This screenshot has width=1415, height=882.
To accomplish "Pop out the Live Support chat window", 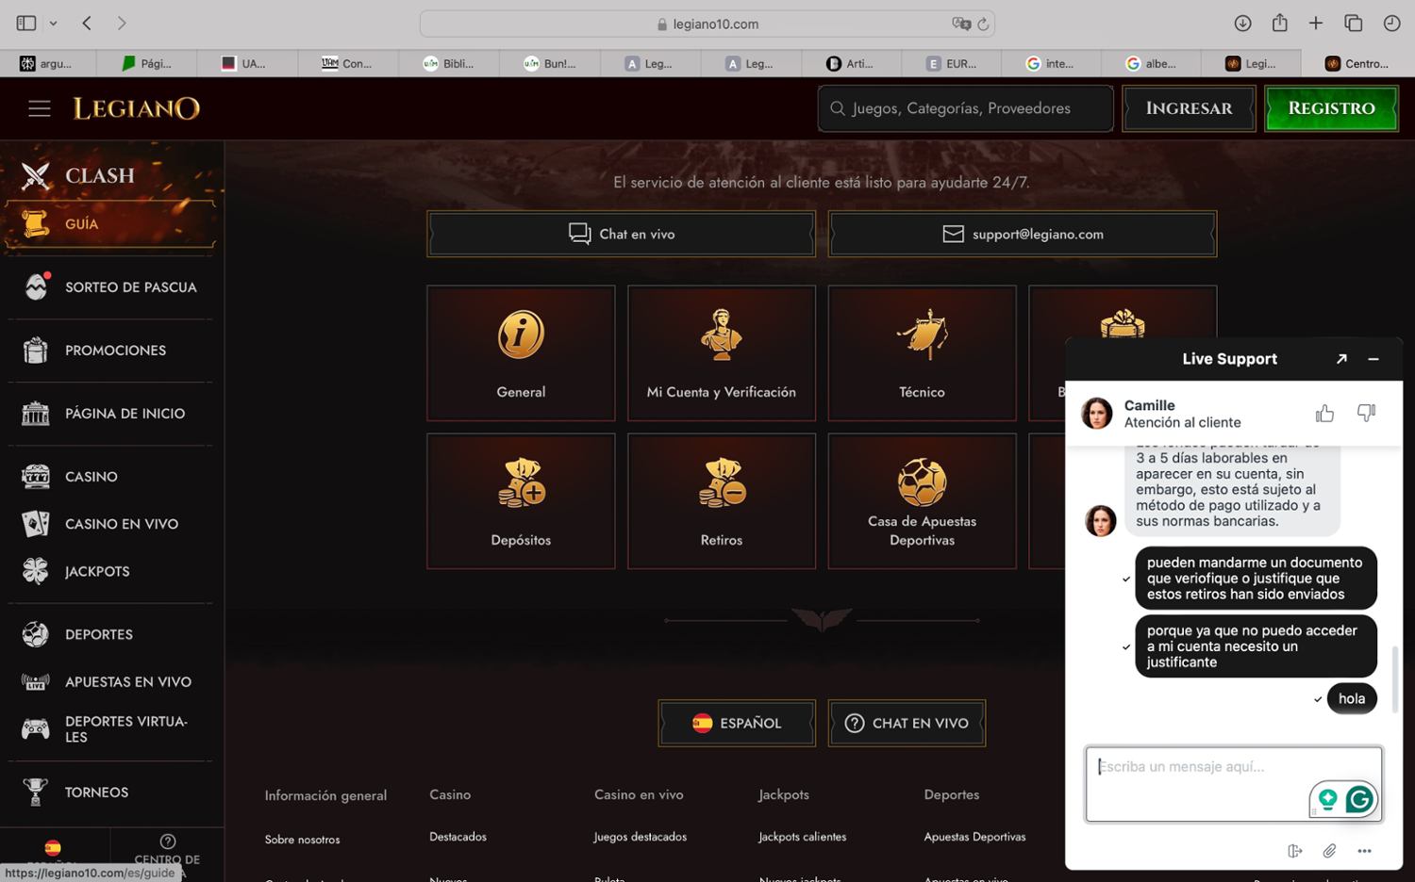I will [1341, 359].
